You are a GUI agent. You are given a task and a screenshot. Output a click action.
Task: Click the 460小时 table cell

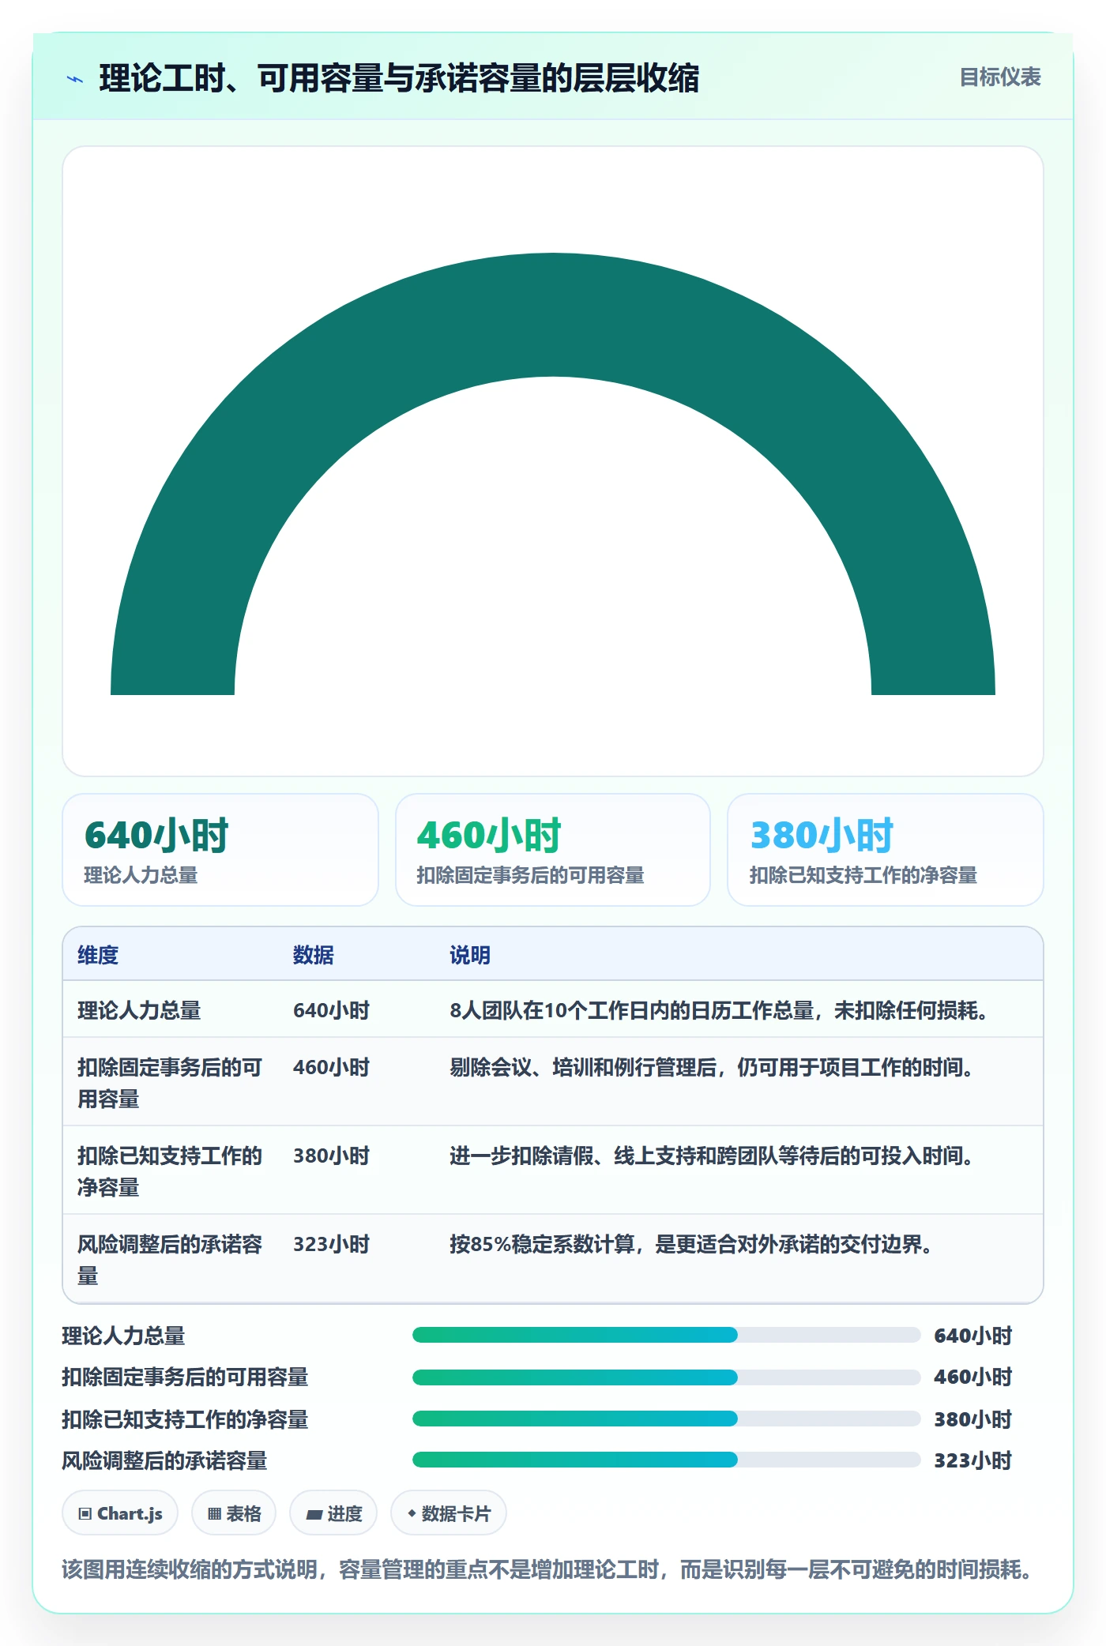click(331, 1067)
